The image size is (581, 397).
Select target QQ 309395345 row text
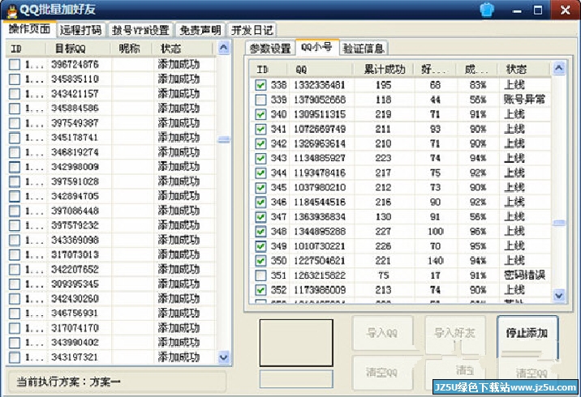point(75,284)
